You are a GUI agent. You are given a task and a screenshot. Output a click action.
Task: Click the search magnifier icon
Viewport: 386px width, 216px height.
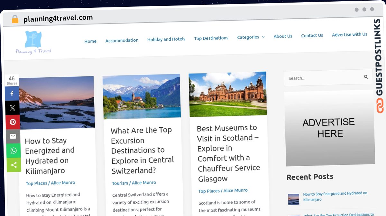(x=366, y=77)
